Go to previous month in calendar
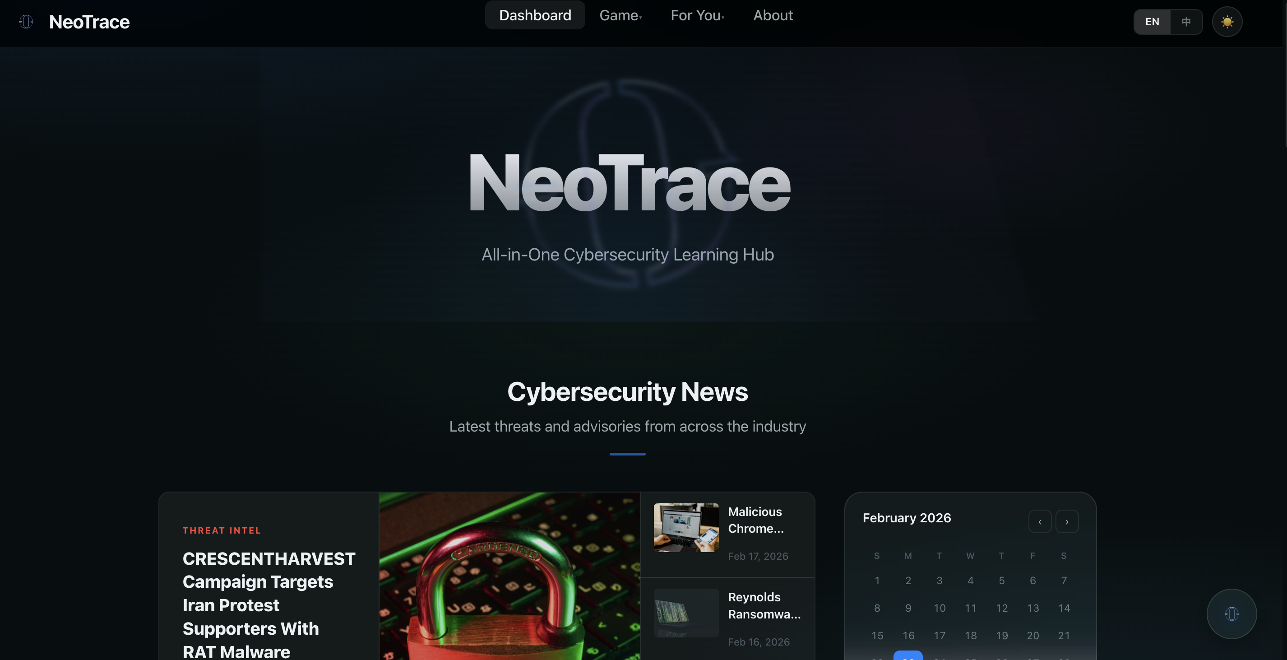This screenshot has width=1287, height=660. pos(1040,521)
